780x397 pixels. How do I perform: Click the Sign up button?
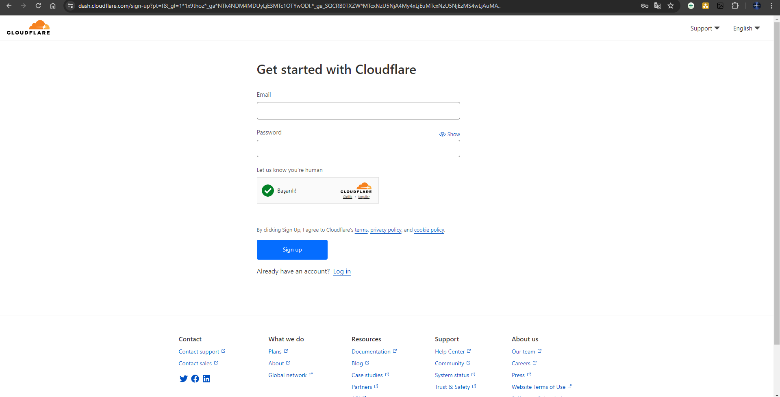click(292, 249)
